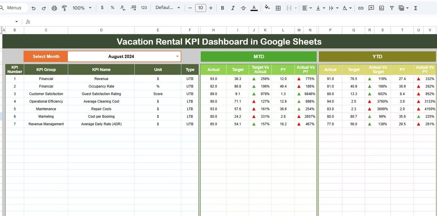
Task: Open the text color picker
Action: [254, 8]
